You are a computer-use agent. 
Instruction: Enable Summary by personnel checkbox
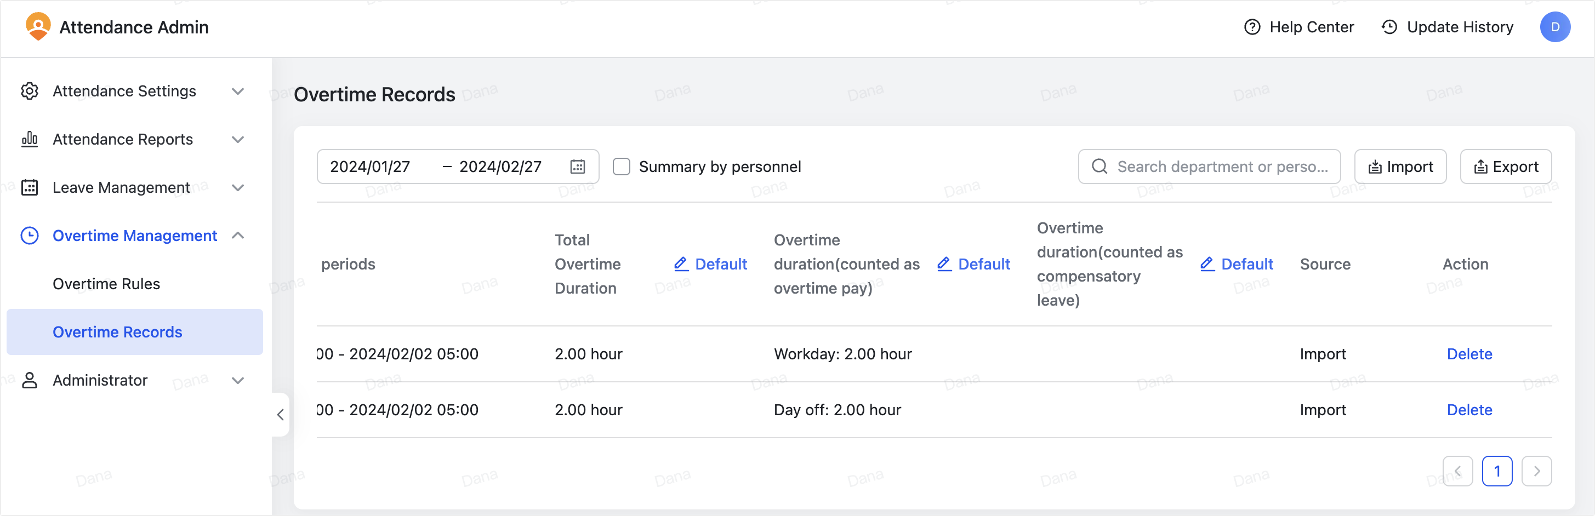[x=621, y=167]
